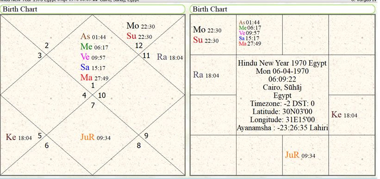Click Me 06:17 in the diamond chart
The width and height of the screenshot is (380, 179).
tap(94, 47)
